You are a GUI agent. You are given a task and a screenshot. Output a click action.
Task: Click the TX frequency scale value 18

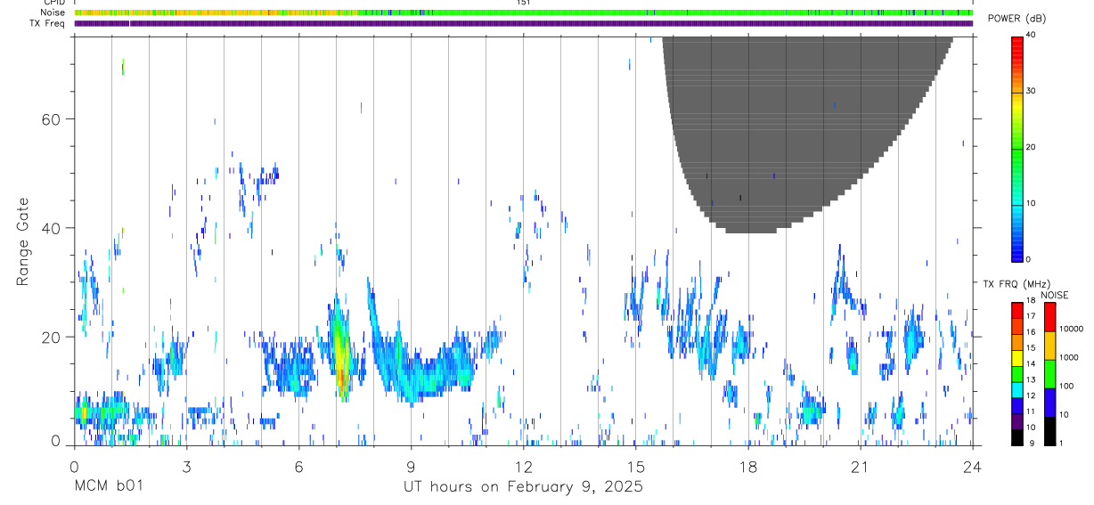point(1031,302)
